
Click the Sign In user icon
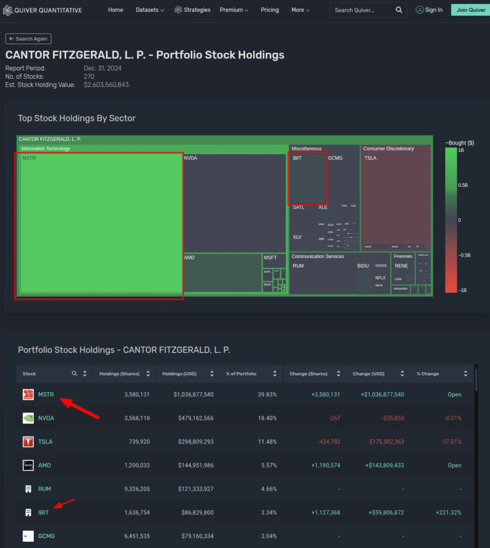pos(419,10)
